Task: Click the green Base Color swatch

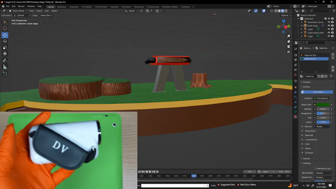Action: coord(323,105)
